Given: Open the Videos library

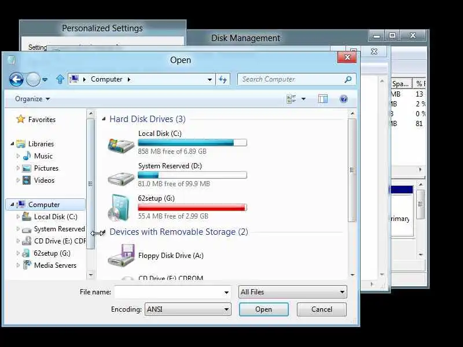Looking at the screenshot, I should click(x=44, y=180).
